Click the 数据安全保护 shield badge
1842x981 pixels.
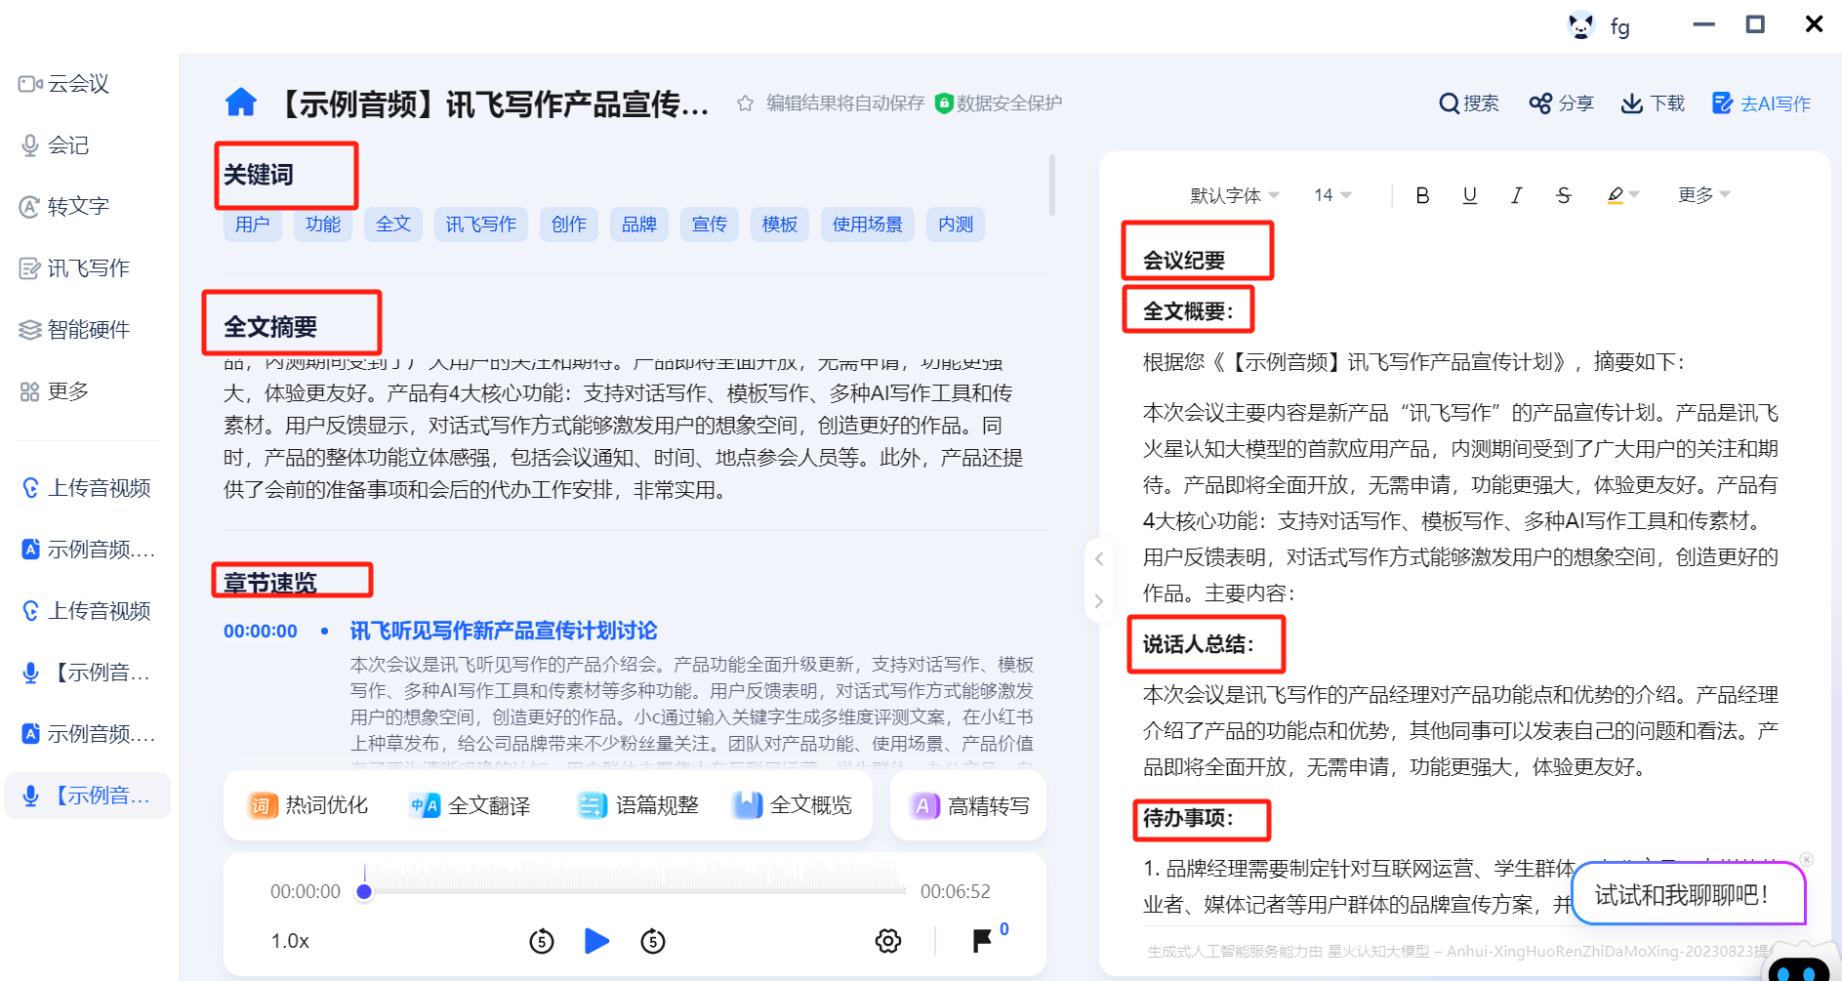998,103
